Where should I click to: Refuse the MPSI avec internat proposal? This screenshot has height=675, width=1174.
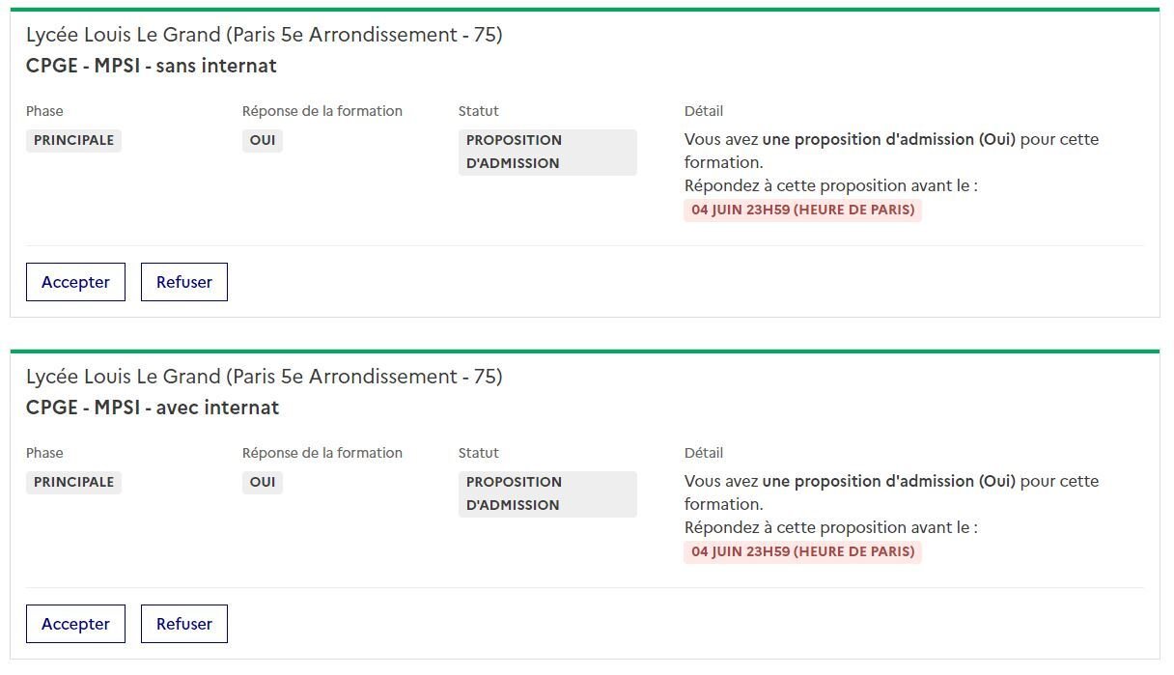pyautogui.click(x=184, y=624)
